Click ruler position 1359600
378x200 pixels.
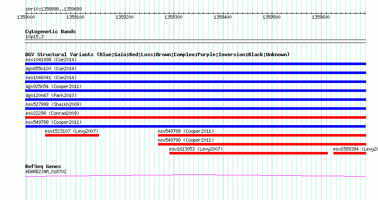pos(321,17)
